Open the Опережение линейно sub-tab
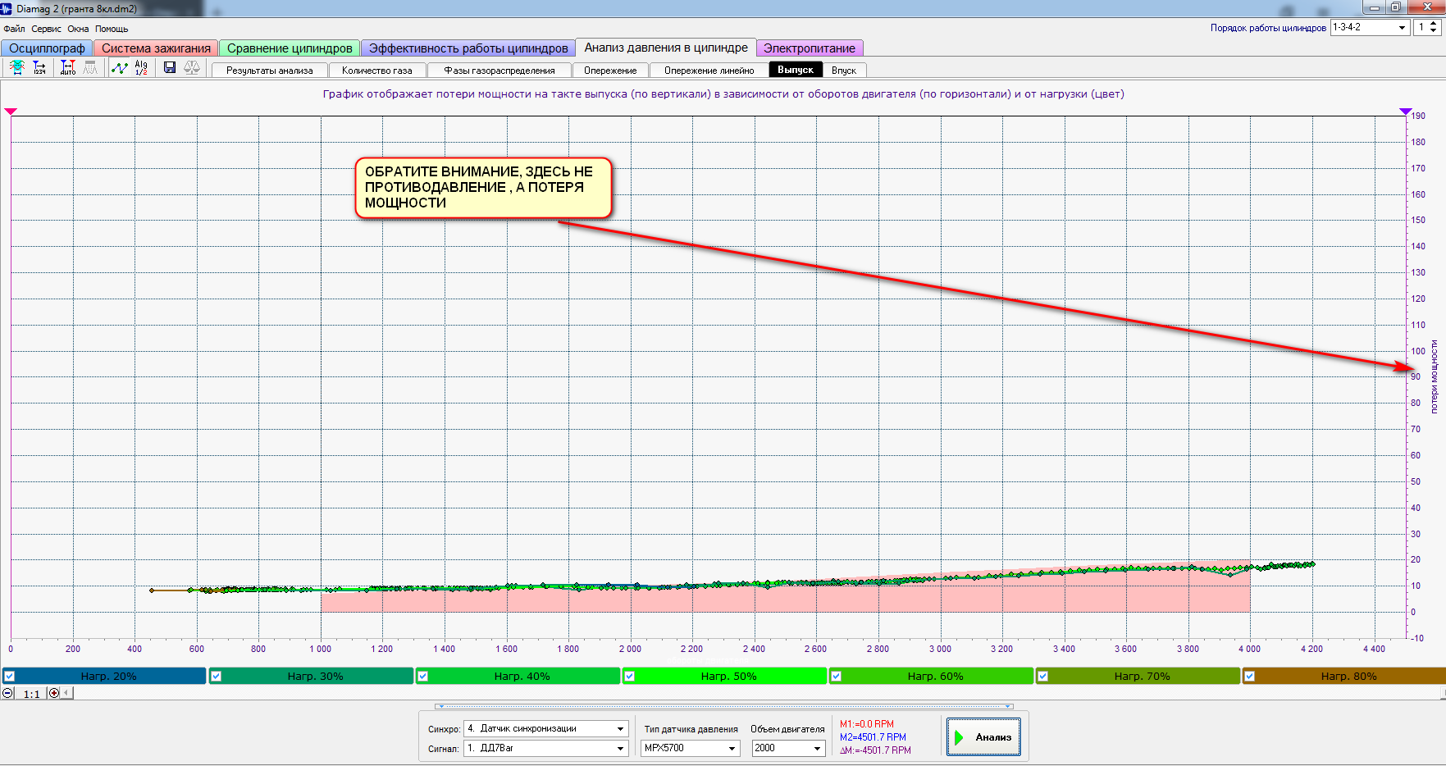Image resolution: width=1446 pixels, height=766 pixels. coord(709,71)
